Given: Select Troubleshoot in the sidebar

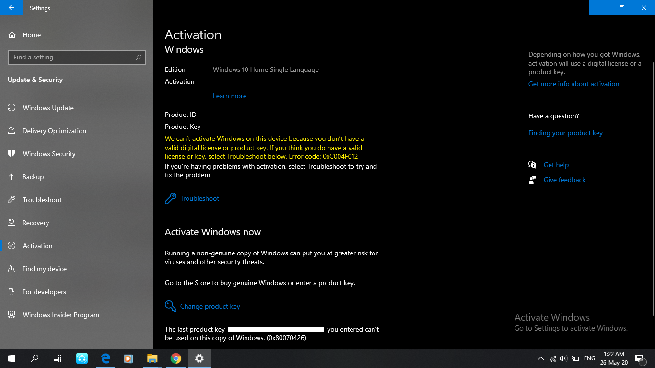Looking at the screenshot, I should coord(77,200).
